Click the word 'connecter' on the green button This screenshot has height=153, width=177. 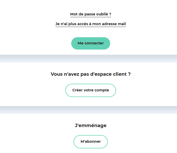(x=94, y=43)
